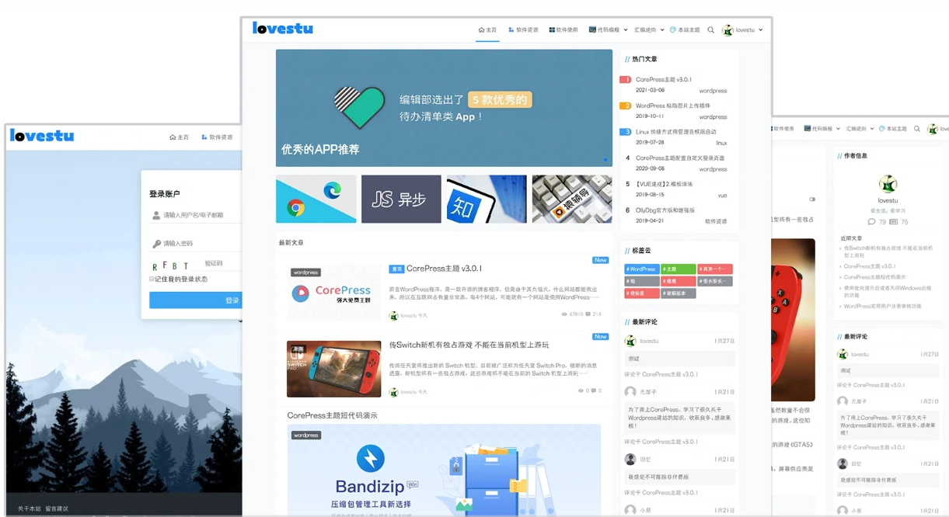
Task: Select the green #主题 tag in tag cloud
Action: [x=679, y=269]
